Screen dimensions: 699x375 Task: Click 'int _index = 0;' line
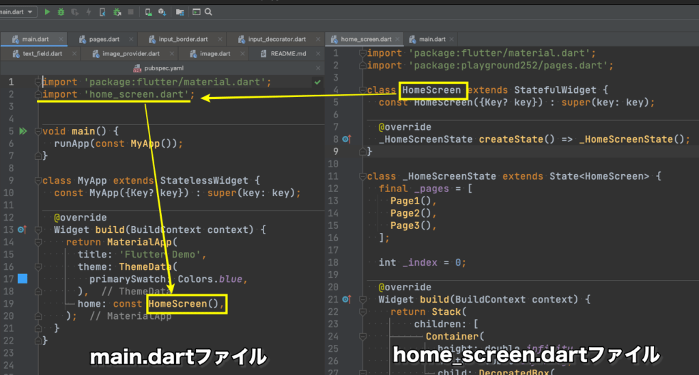[x=422, y=262]
